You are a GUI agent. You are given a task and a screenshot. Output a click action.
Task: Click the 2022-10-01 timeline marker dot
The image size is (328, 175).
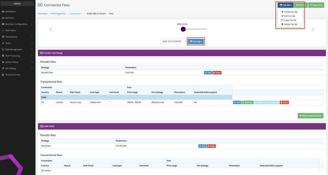pos(183,29)
